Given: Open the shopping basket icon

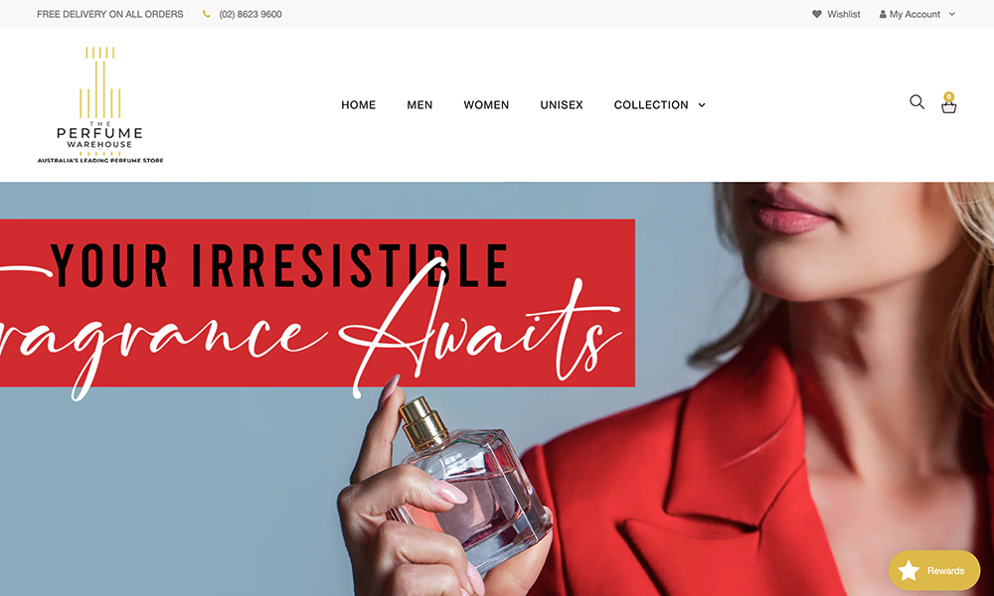Looking at the screenshot, I should point(948,107).
